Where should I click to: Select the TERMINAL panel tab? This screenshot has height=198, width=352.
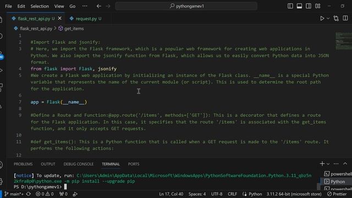pos(111,164)
